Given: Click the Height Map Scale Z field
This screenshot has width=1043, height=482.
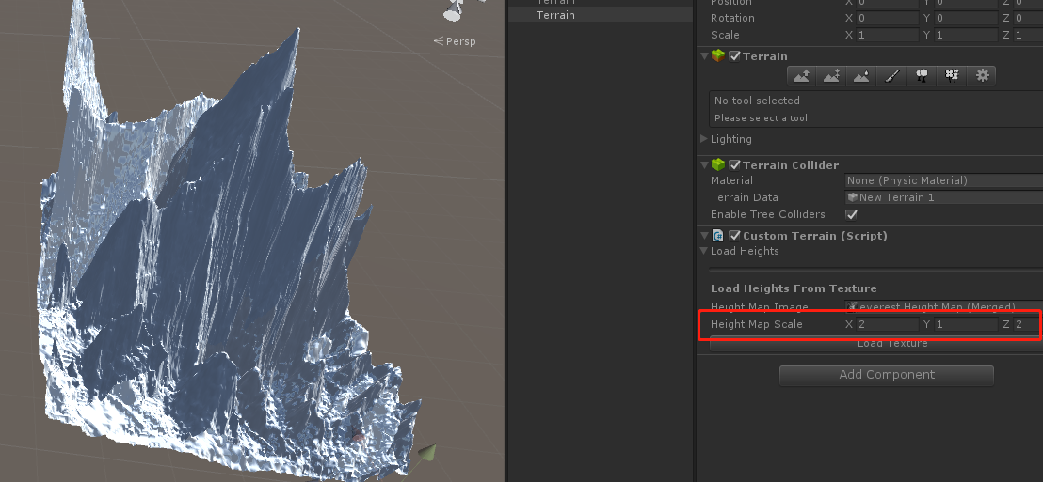Looking at the screenshot, I should click(x=1028, y=325).
